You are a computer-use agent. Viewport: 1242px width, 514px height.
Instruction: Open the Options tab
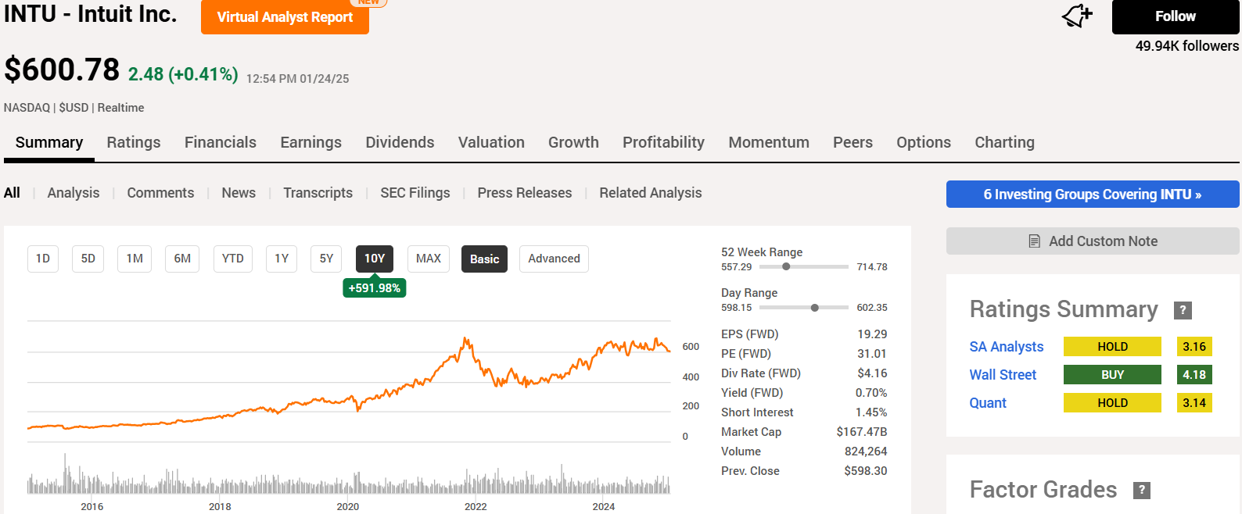924,142
